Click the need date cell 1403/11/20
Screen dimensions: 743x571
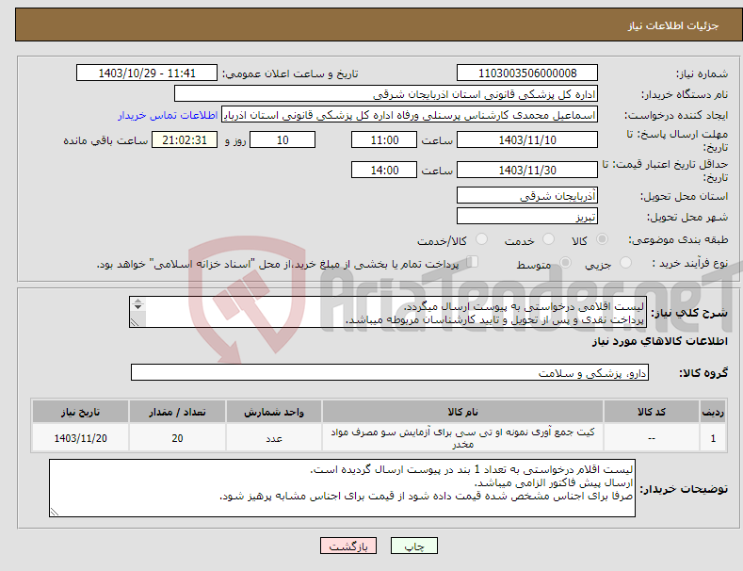pos(81,438)
